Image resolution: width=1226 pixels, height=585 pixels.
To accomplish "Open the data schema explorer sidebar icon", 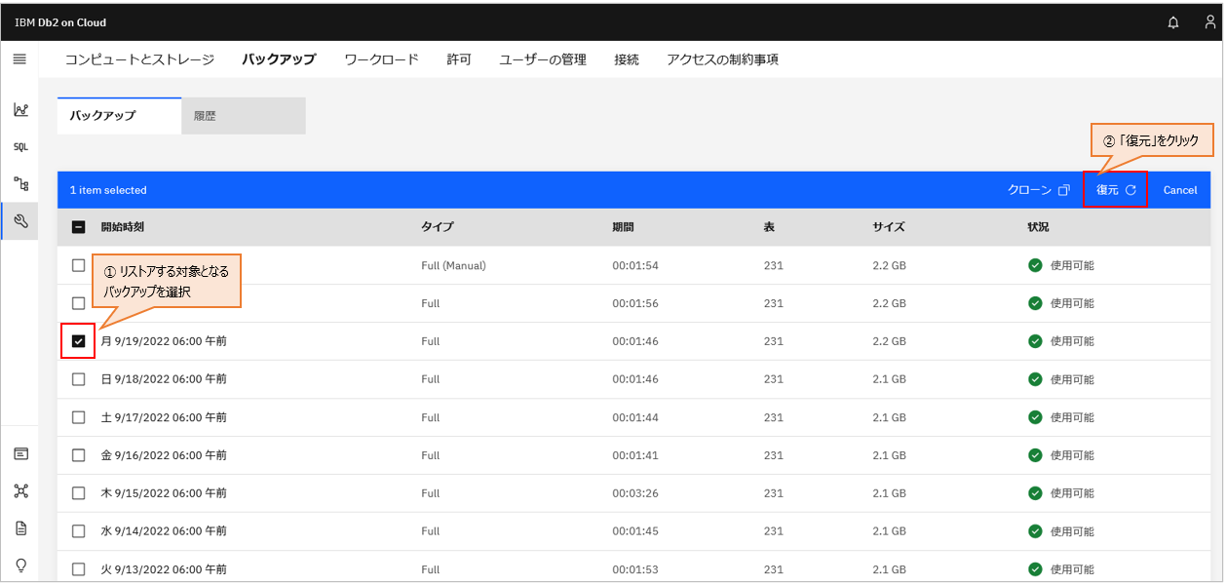I will pos(20,183).
